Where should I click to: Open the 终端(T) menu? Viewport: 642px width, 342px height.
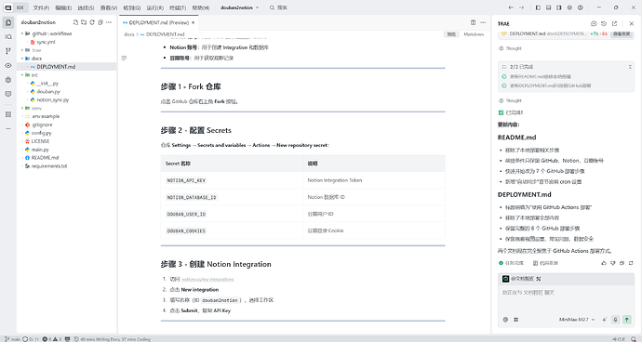pos(178,7)
